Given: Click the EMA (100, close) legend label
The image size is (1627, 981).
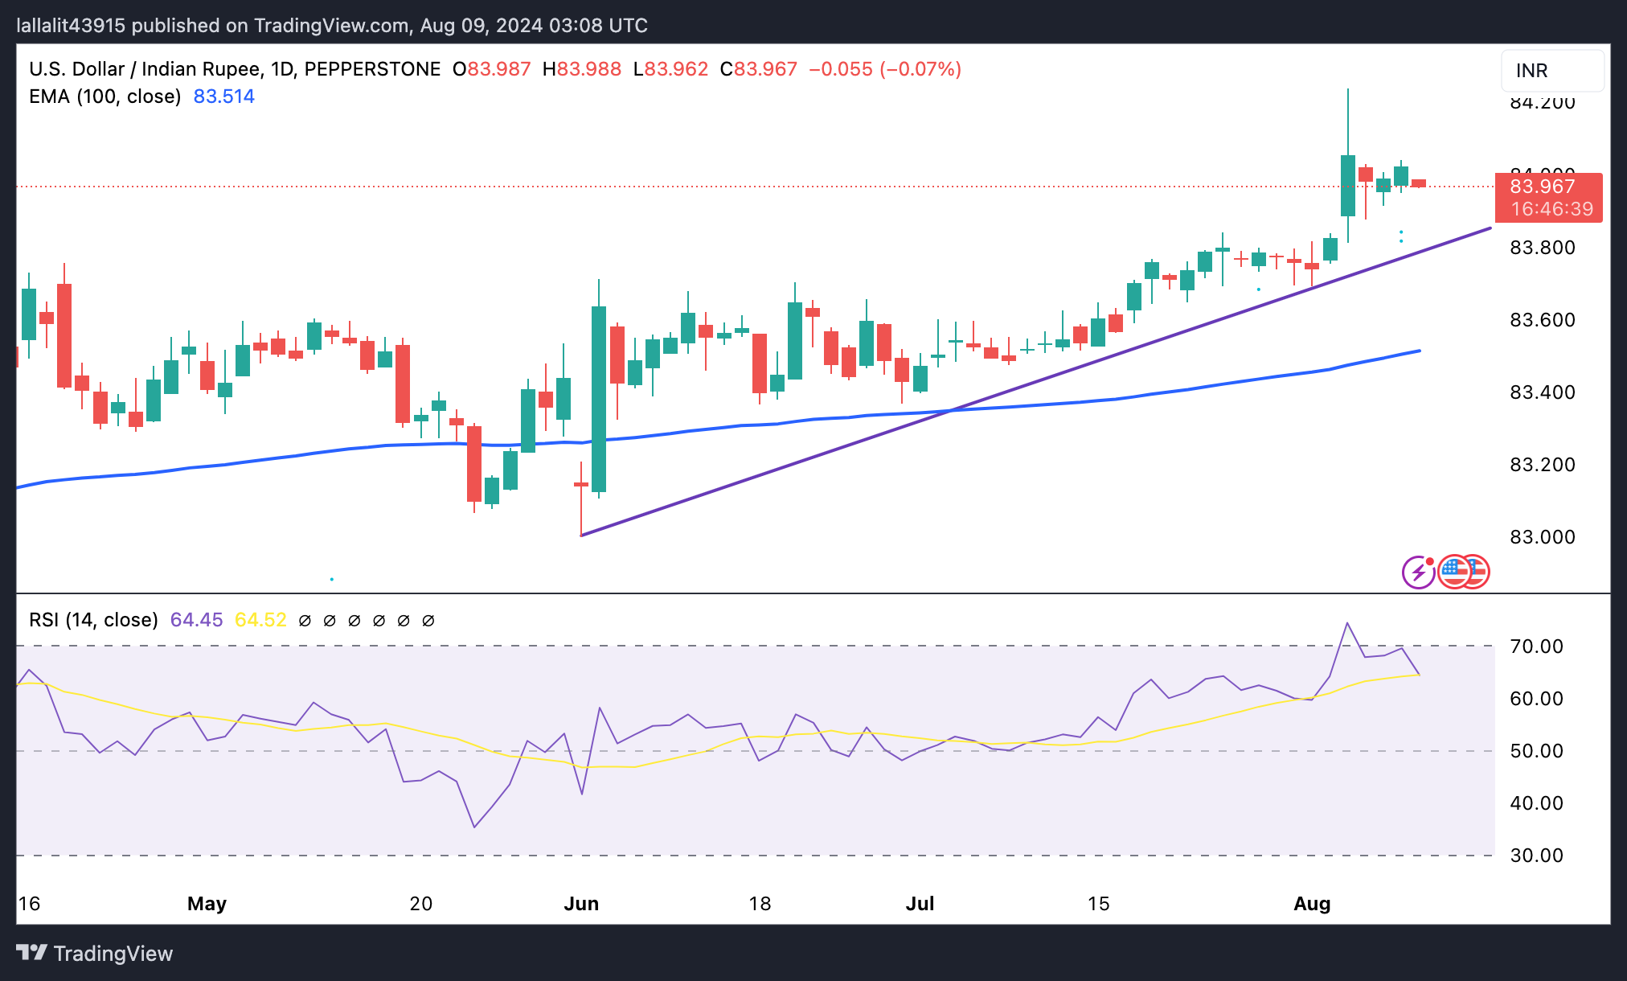Looking at the screenshot, I should click(105, 96).
